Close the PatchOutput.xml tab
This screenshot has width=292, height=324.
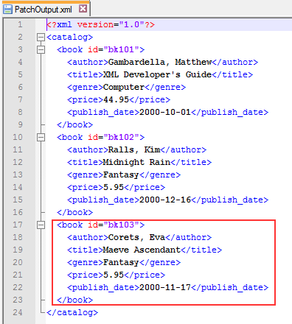pyautogui.click(x=83, y=9)
